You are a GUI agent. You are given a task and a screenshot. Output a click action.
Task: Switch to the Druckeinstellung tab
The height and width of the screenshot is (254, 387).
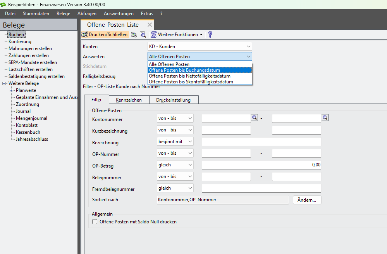point(173,100)
